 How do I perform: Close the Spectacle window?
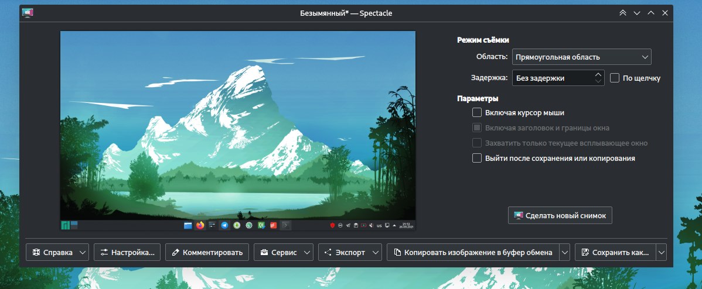pos(665,13)
